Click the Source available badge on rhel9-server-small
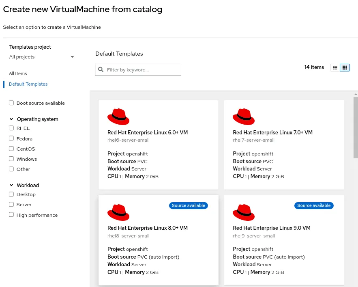 314,205
